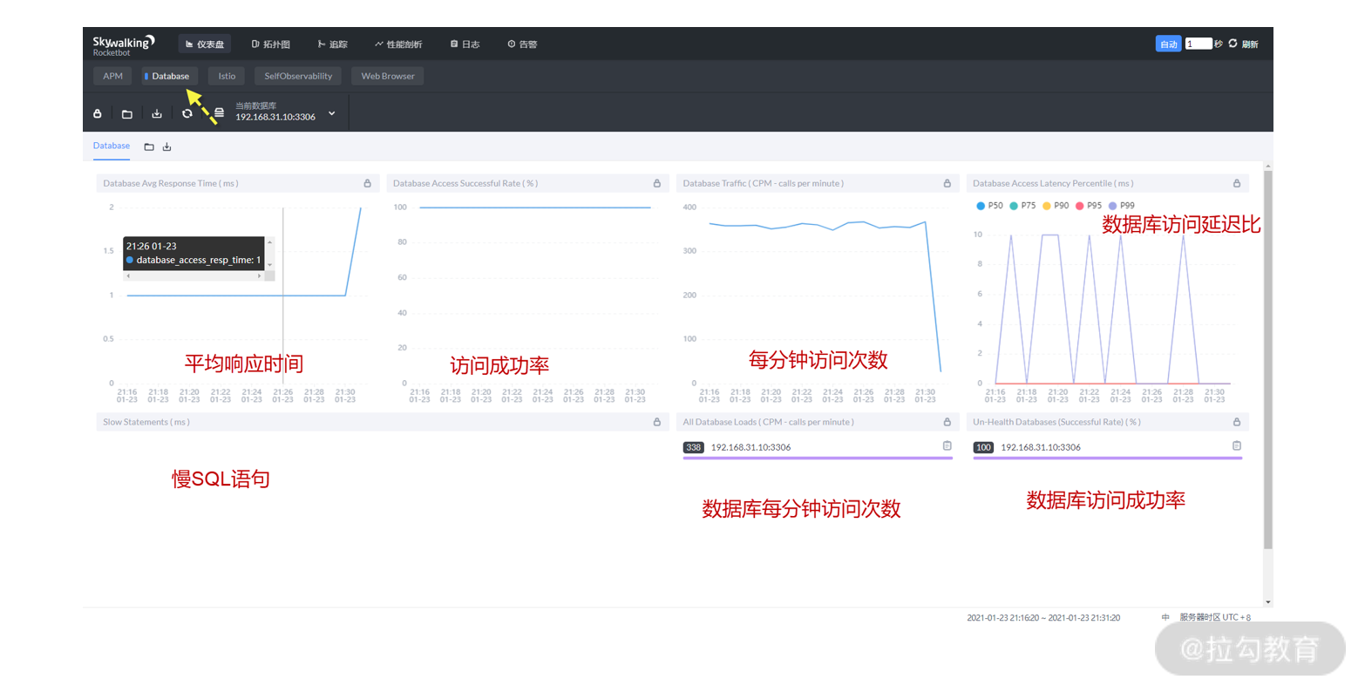Click the 中 language switch
The image size is (1365, 693).
(1165, 617)
